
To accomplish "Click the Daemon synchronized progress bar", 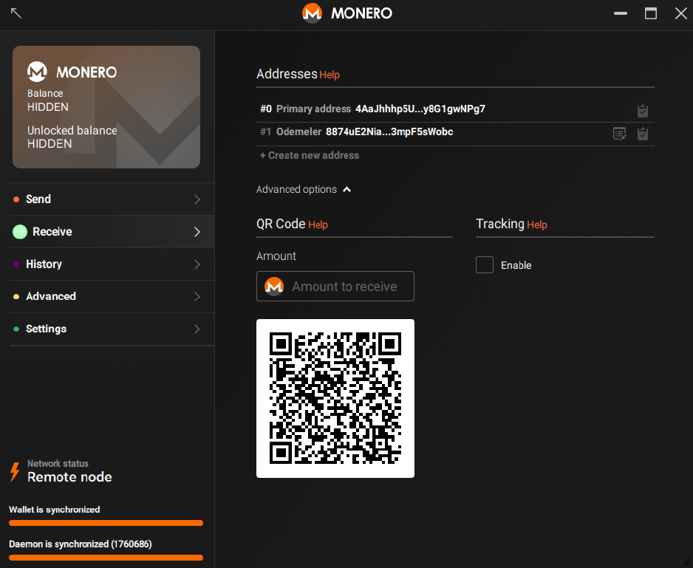I will [106, 558].
